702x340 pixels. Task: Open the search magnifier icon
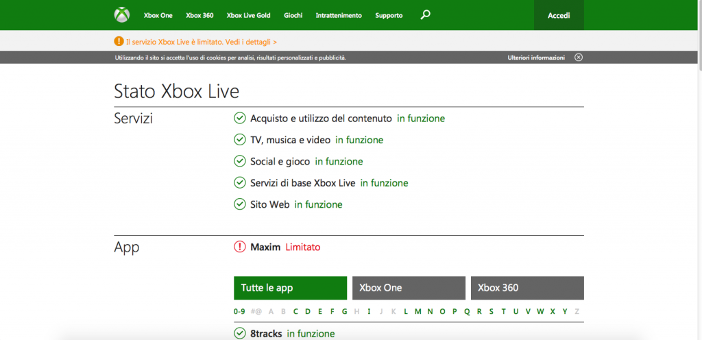(425, 15)
